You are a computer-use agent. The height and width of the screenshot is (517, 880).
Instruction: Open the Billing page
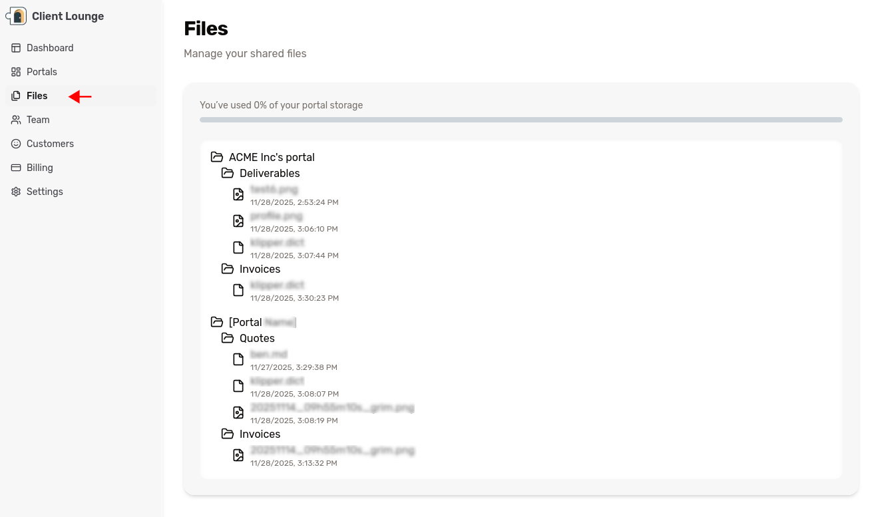point(39,167)
